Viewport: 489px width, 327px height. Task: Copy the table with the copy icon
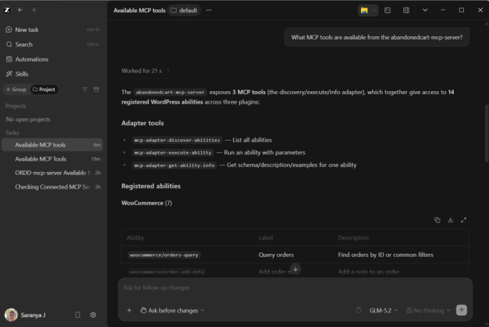[x=438, y=220]
